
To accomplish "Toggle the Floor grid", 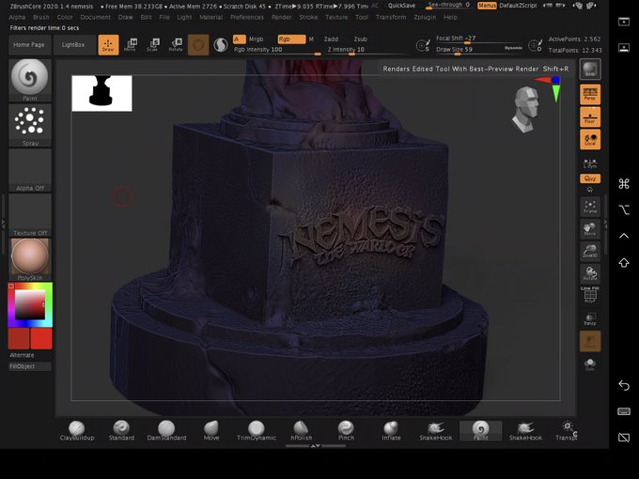I will coord(590,116).
